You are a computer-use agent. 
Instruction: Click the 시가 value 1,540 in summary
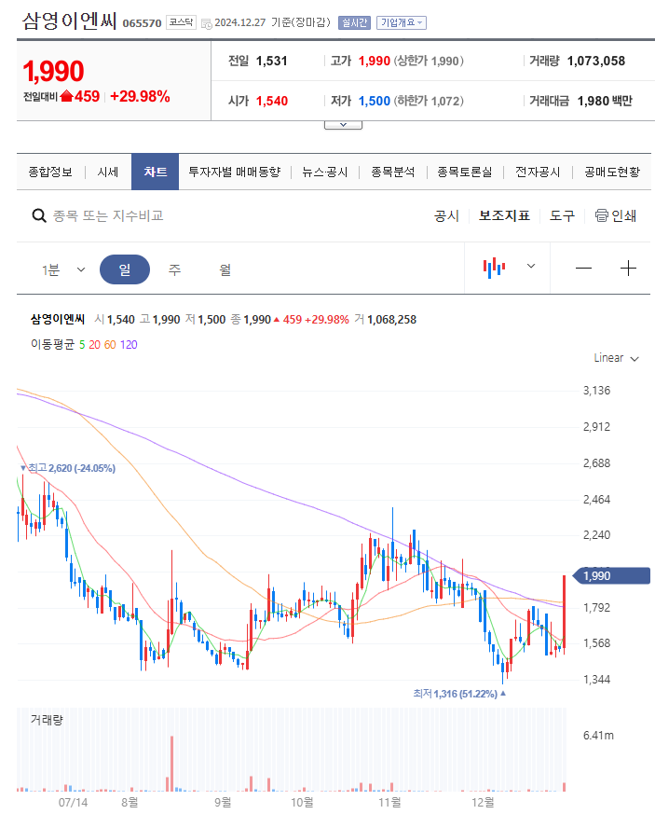[272, 101]
